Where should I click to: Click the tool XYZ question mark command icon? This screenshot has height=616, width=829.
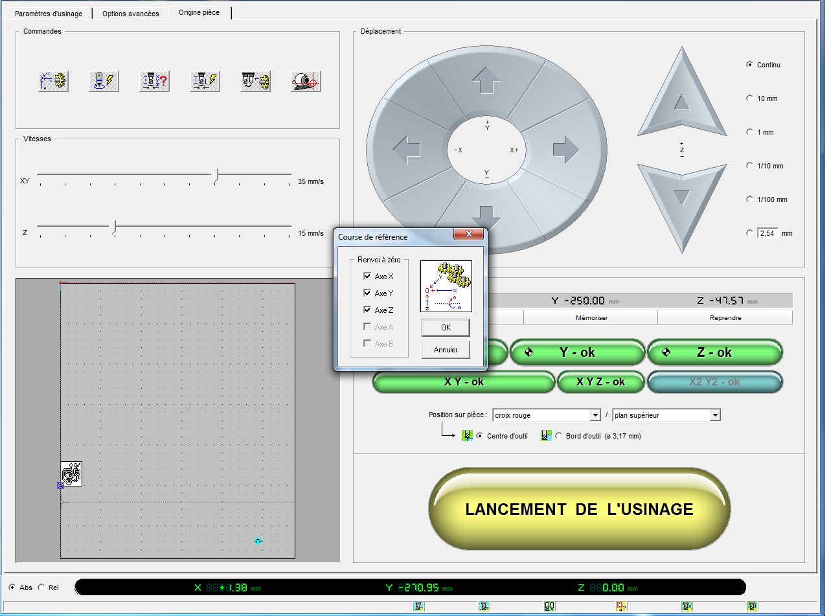coord(154,81)
